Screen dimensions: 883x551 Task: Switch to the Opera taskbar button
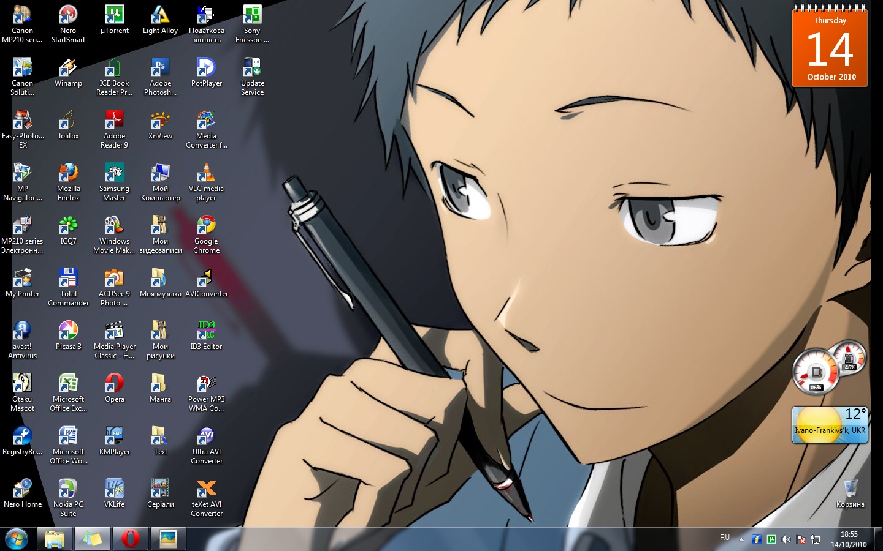[x=130, y=539]
